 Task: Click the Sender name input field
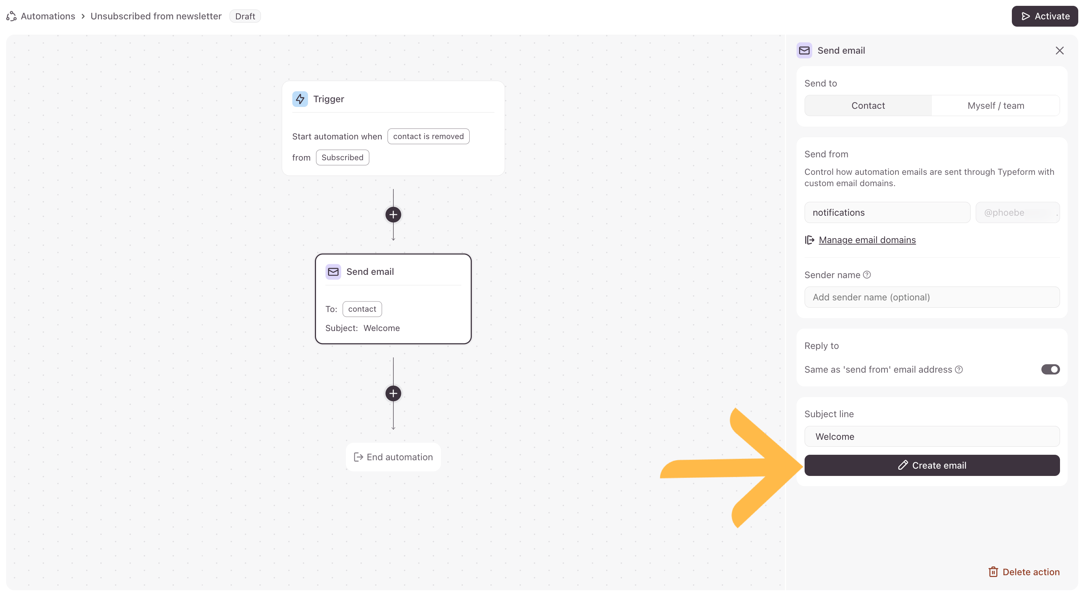[932, 297]
